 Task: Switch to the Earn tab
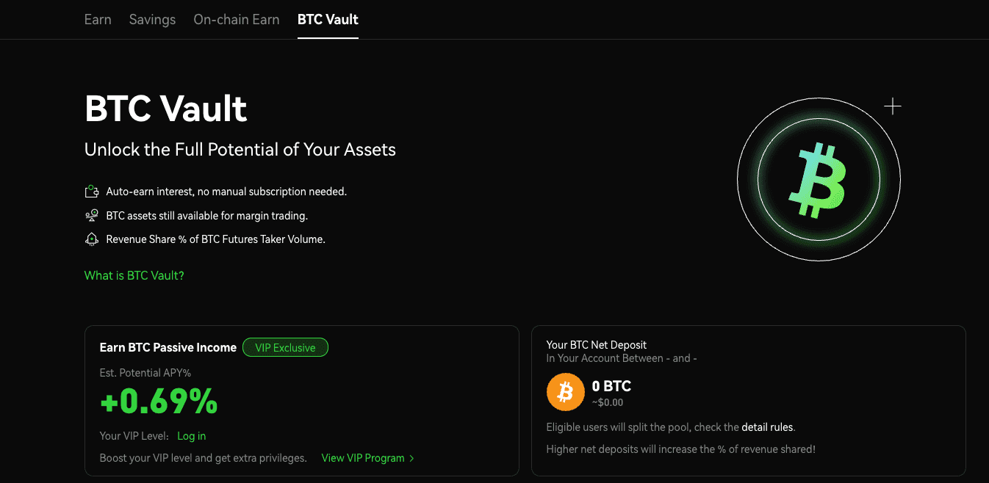pos(98,19)
